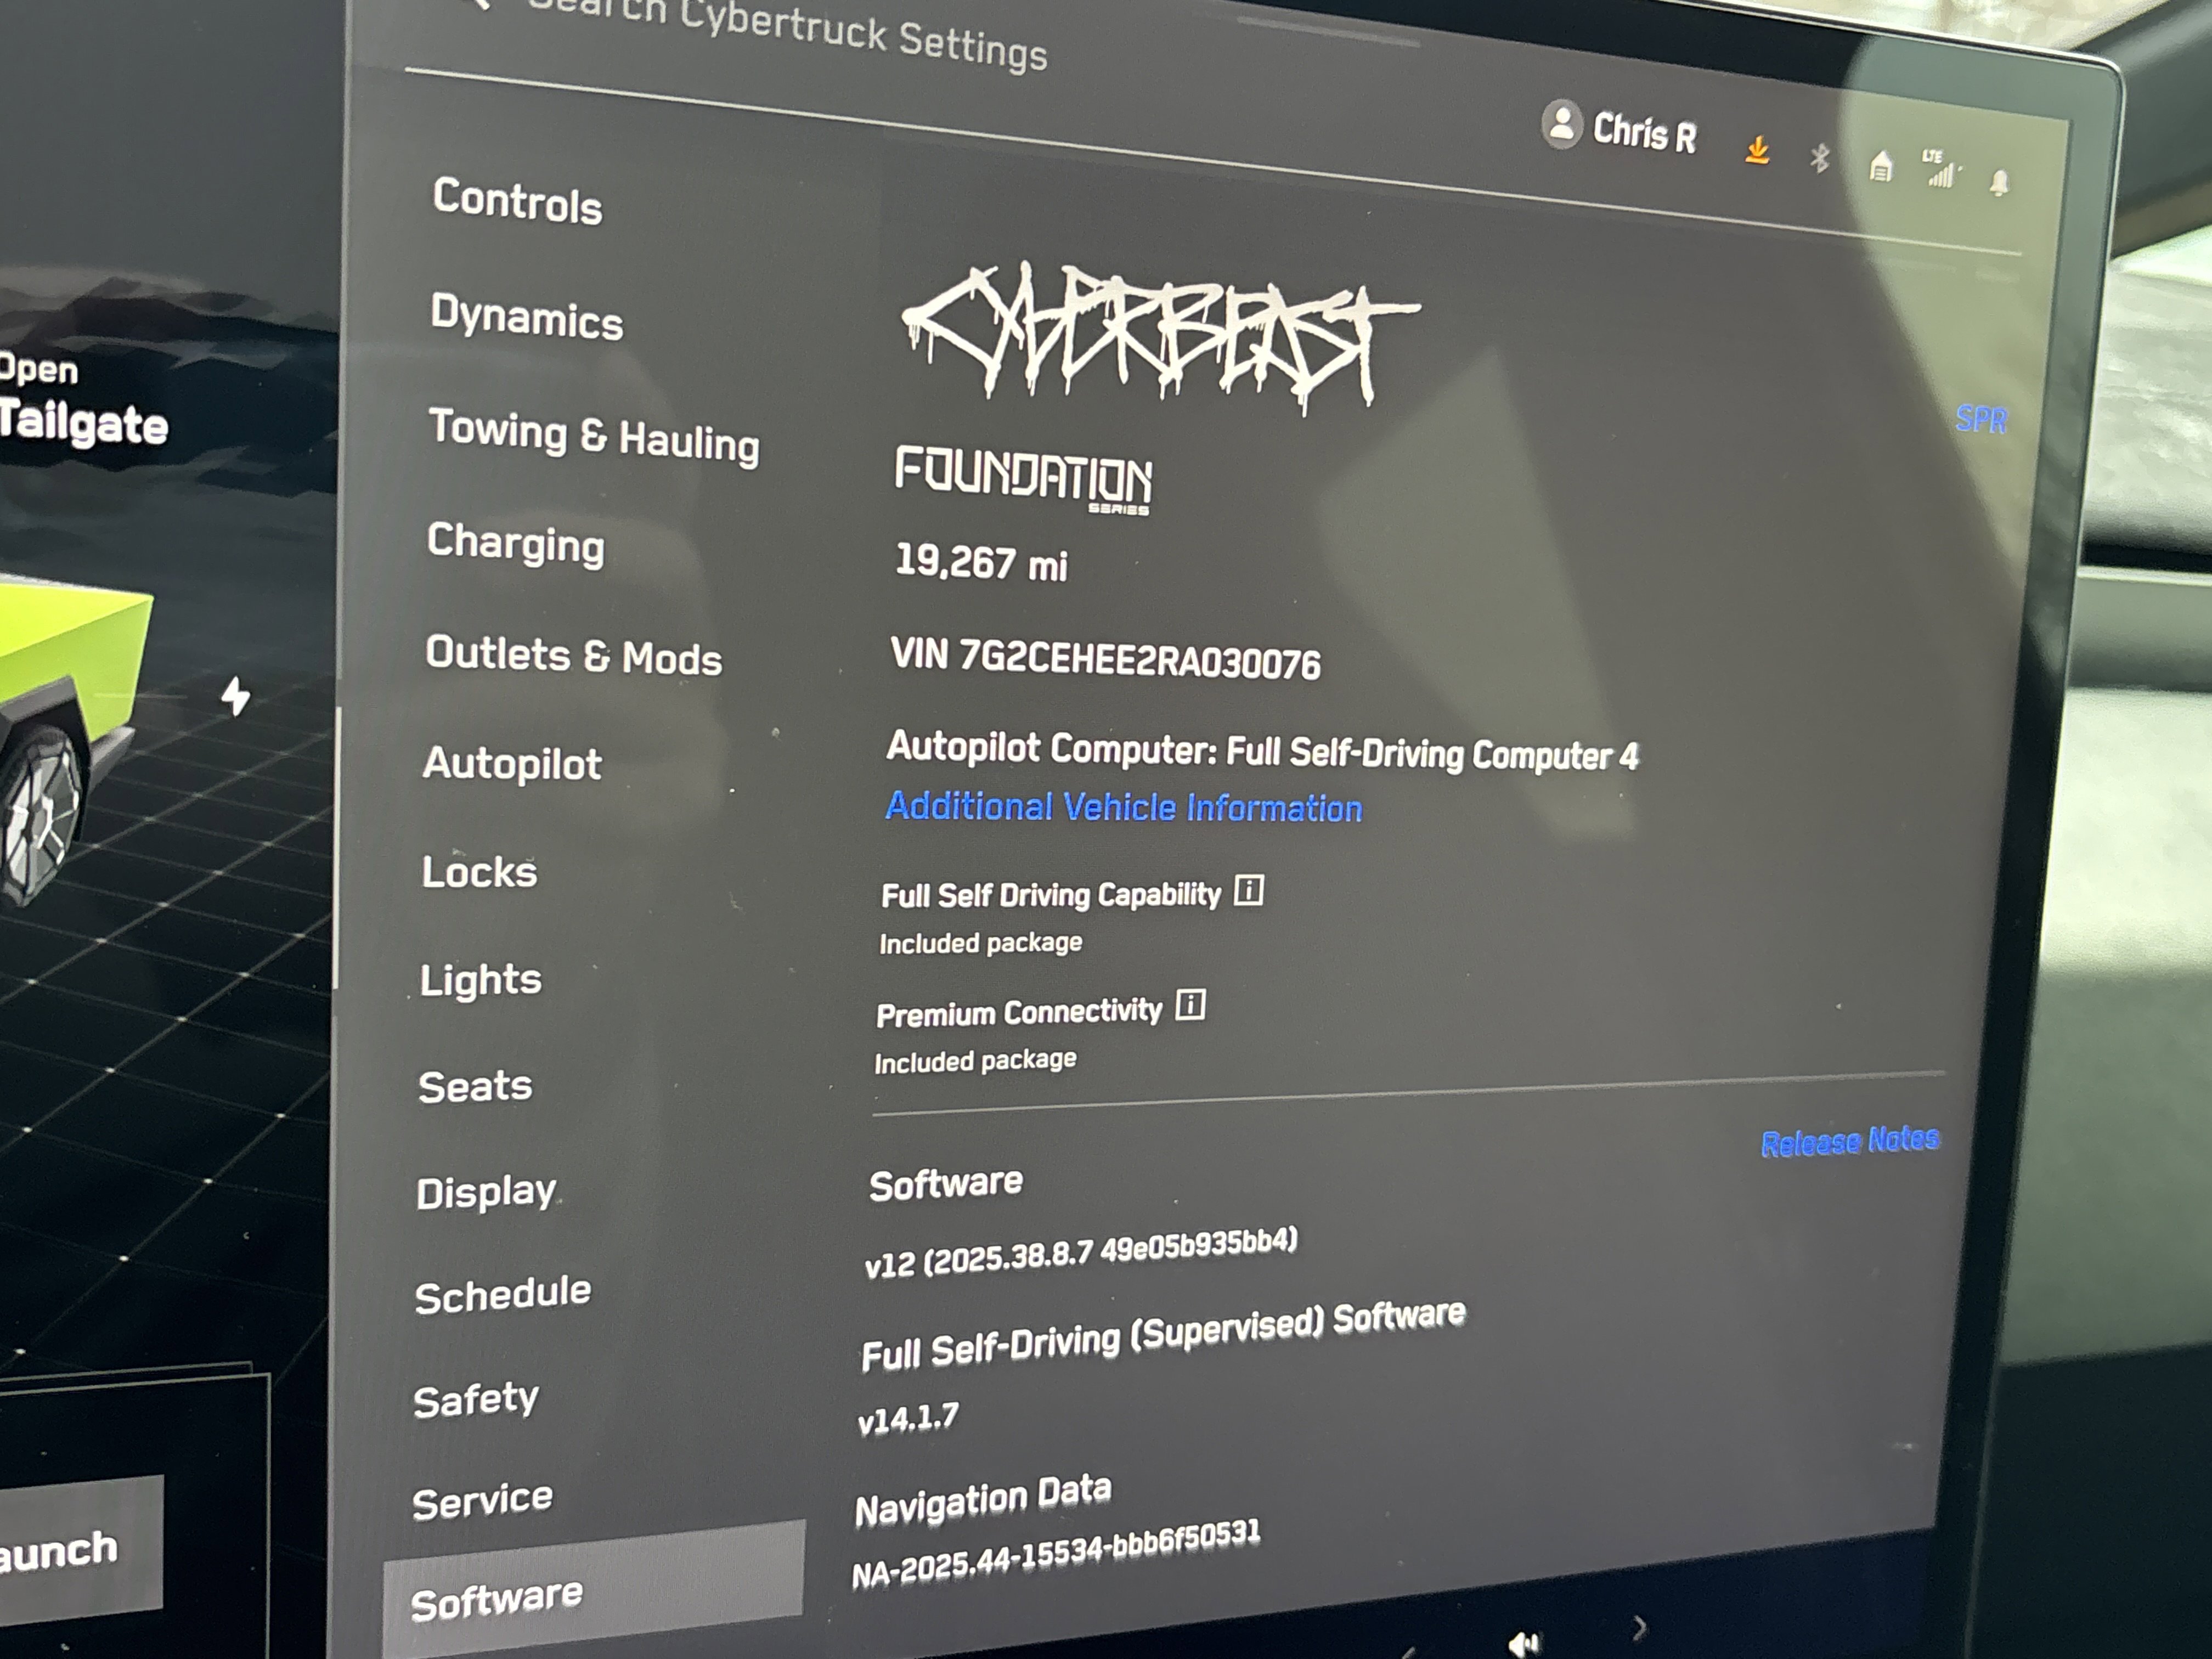The height and width of the screenshot is (1659, 2212).
Task: Open Additional Vehicle Information link
Action: tap(1123, 807)
